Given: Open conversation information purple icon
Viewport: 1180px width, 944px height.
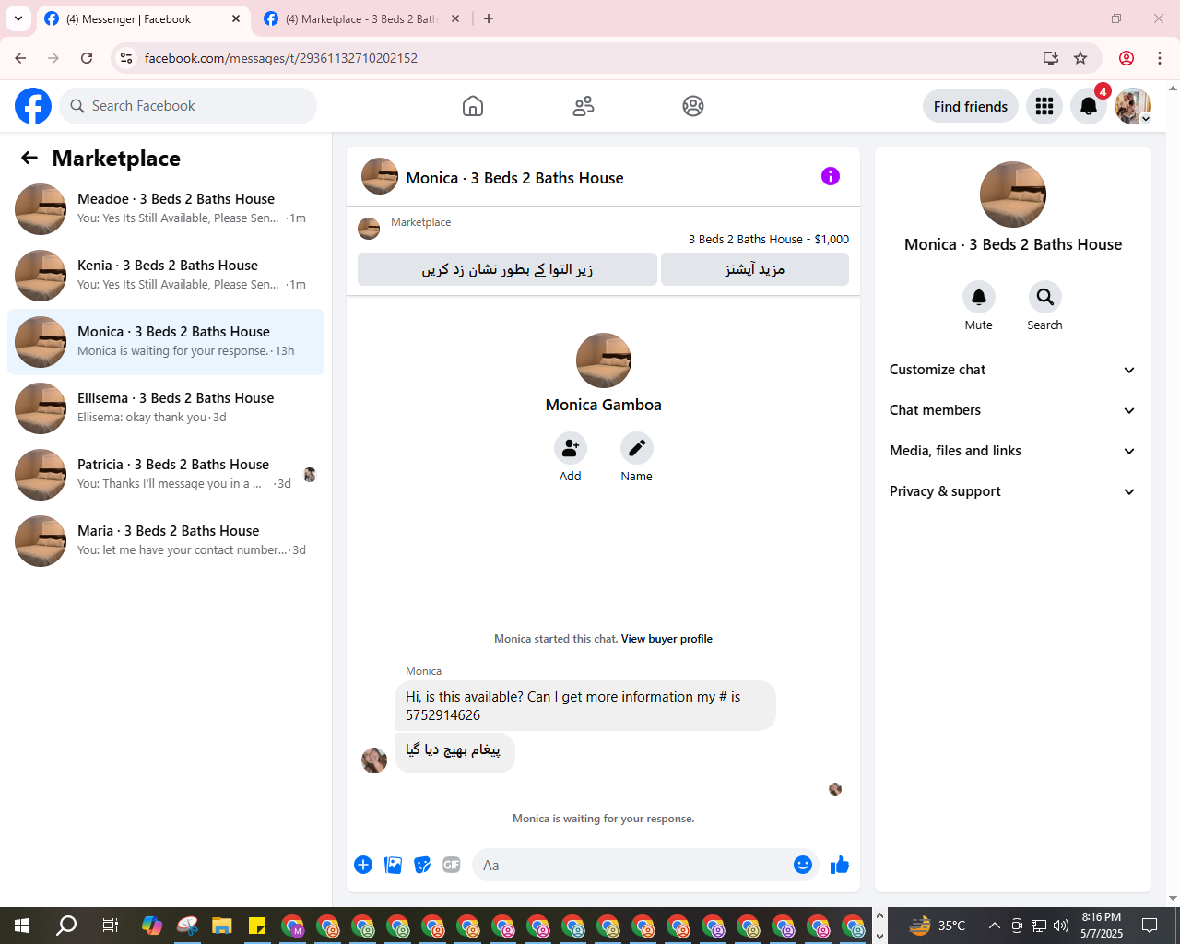Looking at the screenshot, I should point(831,176).
